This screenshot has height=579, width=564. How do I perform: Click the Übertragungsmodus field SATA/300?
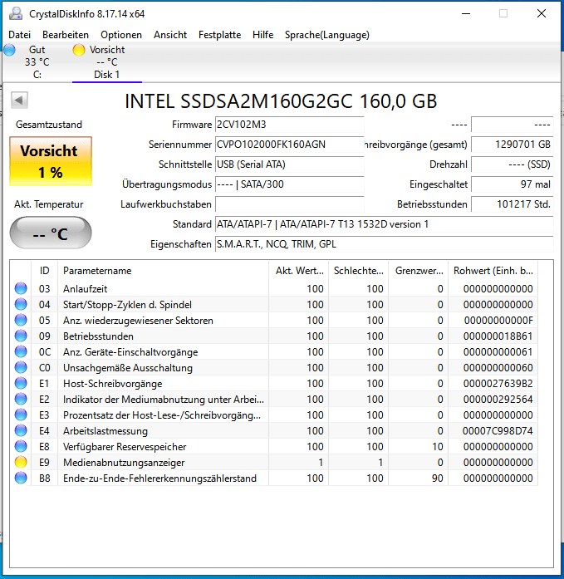tap(289, 184)
